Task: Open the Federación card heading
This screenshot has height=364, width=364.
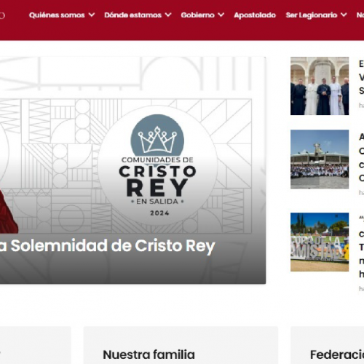Action: (337, 355)
